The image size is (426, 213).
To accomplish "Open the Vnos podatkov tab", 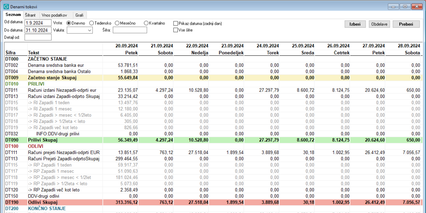I will click(54, 15).
